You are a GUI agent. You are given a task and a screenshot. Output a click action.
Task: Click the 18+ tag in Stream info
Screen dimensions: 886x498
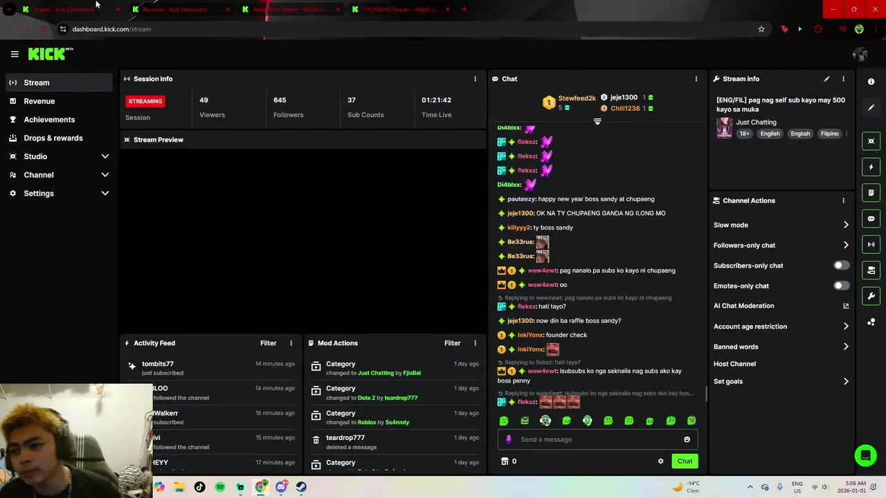[744, 133]
